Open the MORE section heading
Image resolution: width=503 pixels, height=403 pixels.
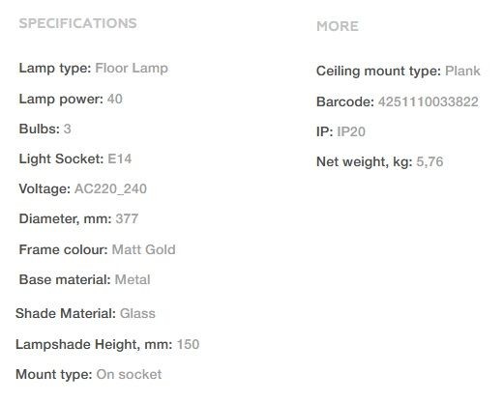click(338, 26)
